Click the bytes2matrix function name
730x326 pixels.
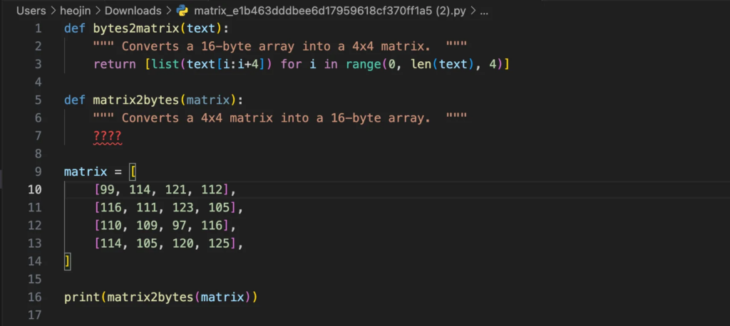[x=136, y=28]
